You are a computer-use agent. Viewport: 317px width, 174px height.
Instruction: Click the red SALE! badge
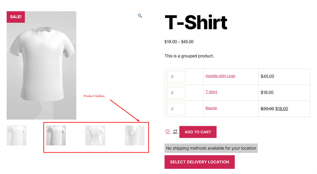[16, 17]
